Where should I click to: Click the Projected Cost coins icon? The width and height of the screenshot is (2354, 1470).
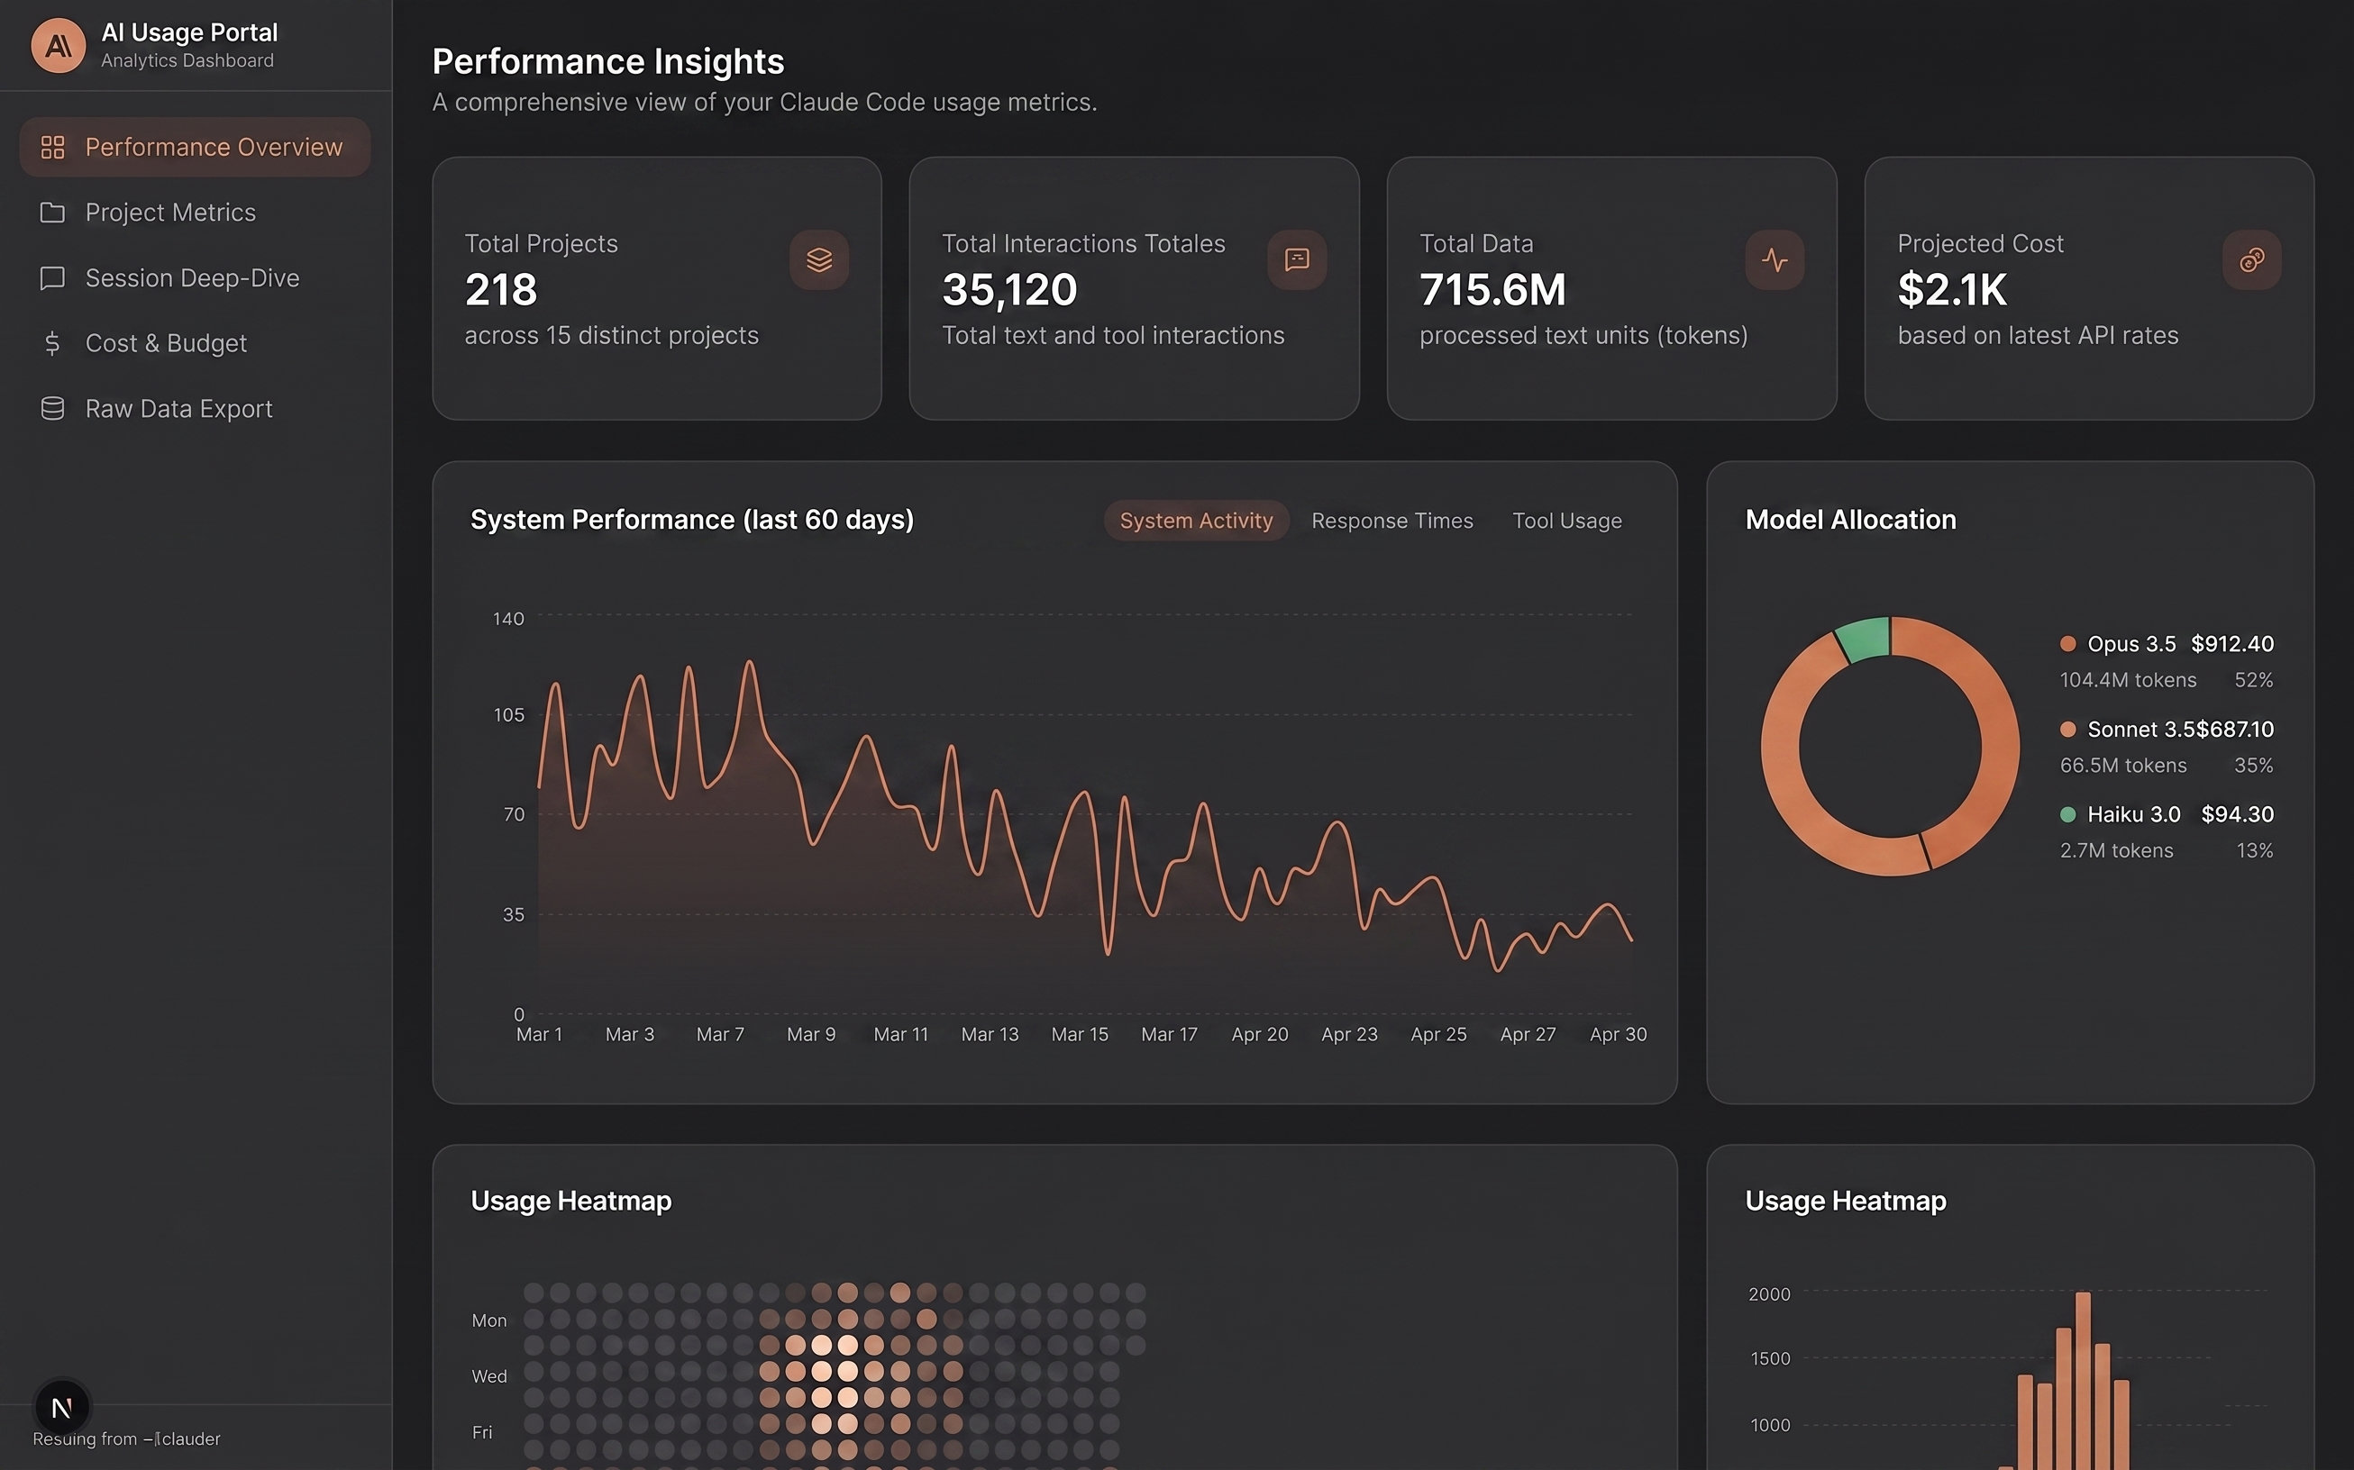(2252, 259)
